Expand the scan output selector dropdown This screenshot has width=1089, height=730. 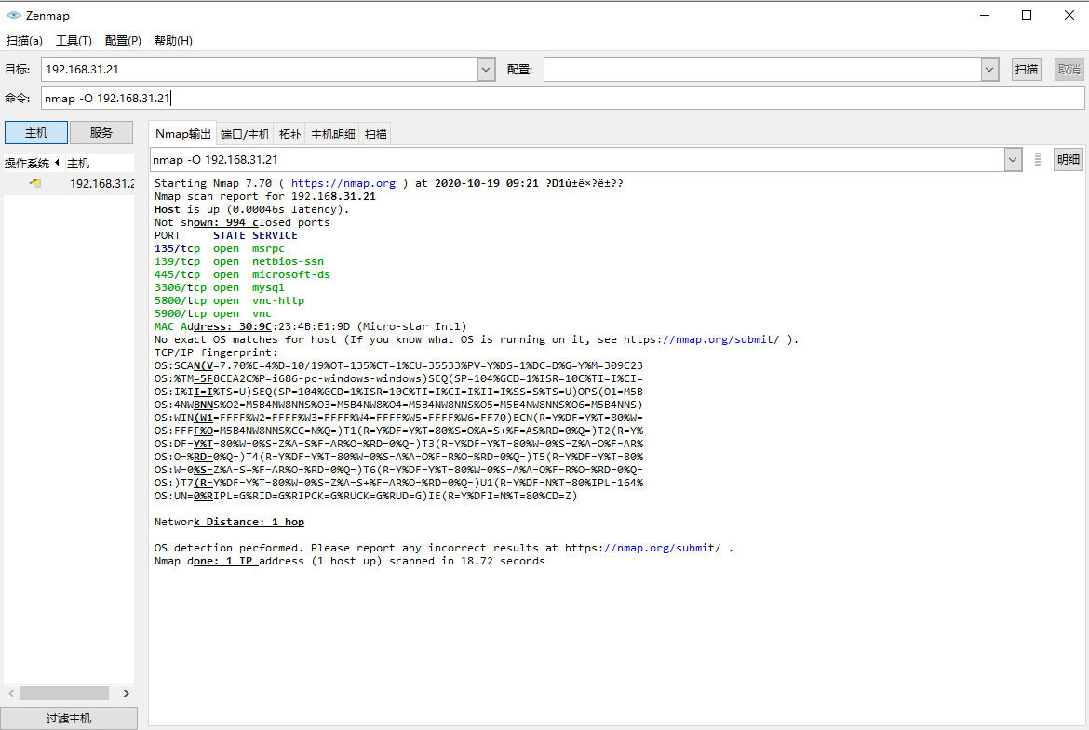(x=1013, y=160)
